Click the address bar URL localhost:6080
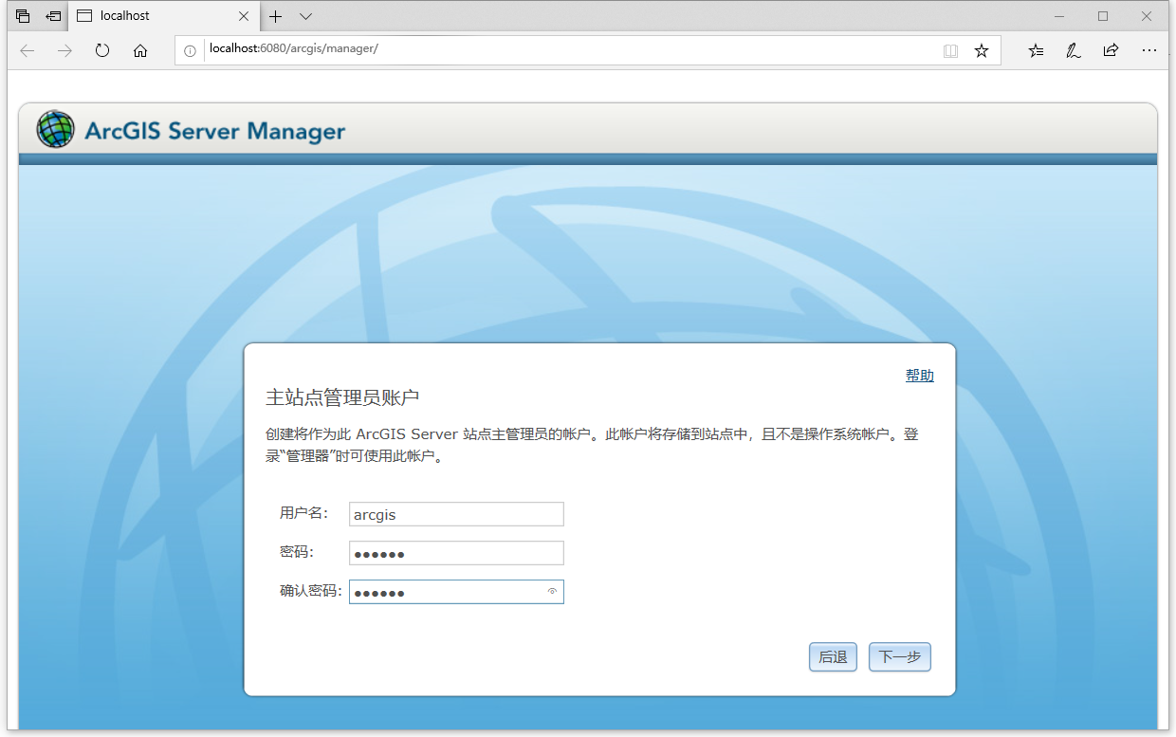Image resolution: width=1176 pixels, height=737 pixels. 294,48
